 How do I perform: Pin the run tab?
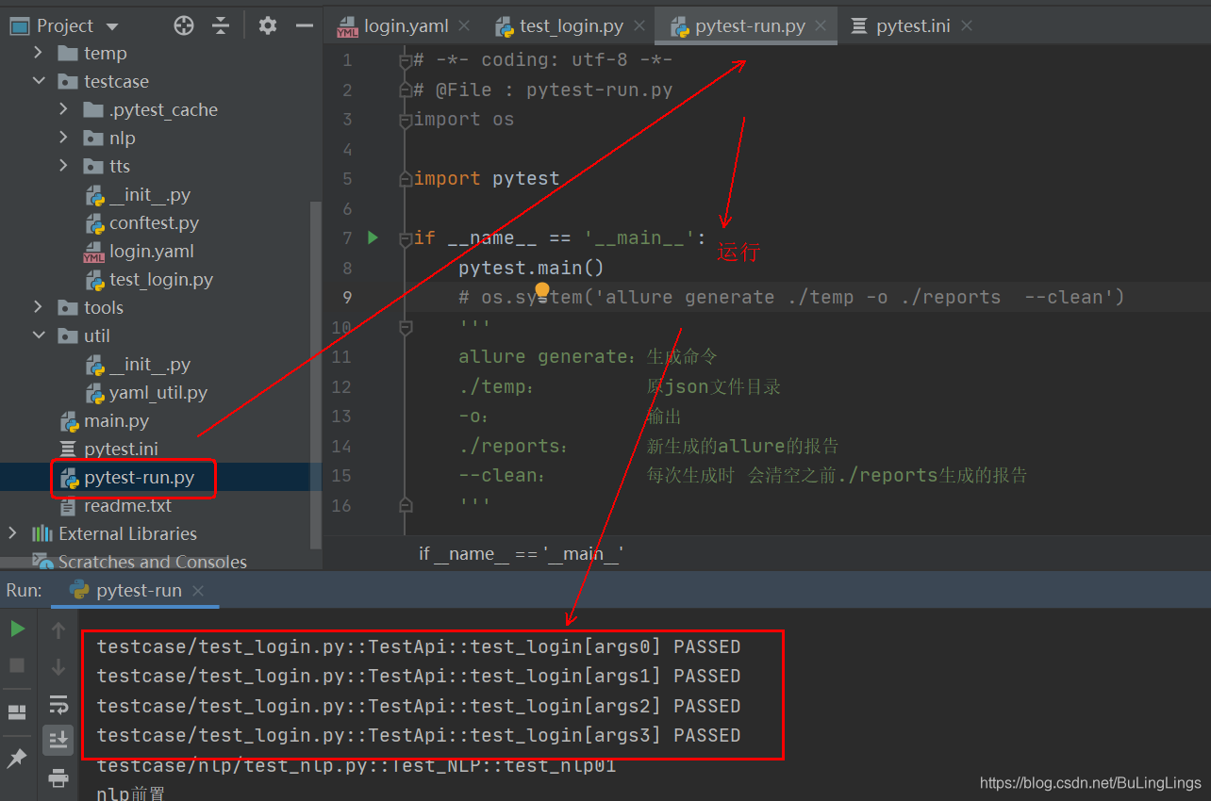17,758
